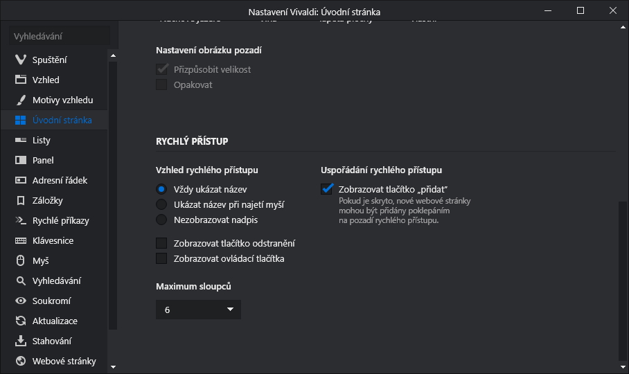Open the Maximum sloupců dropdown

click(x=198, y=310)
